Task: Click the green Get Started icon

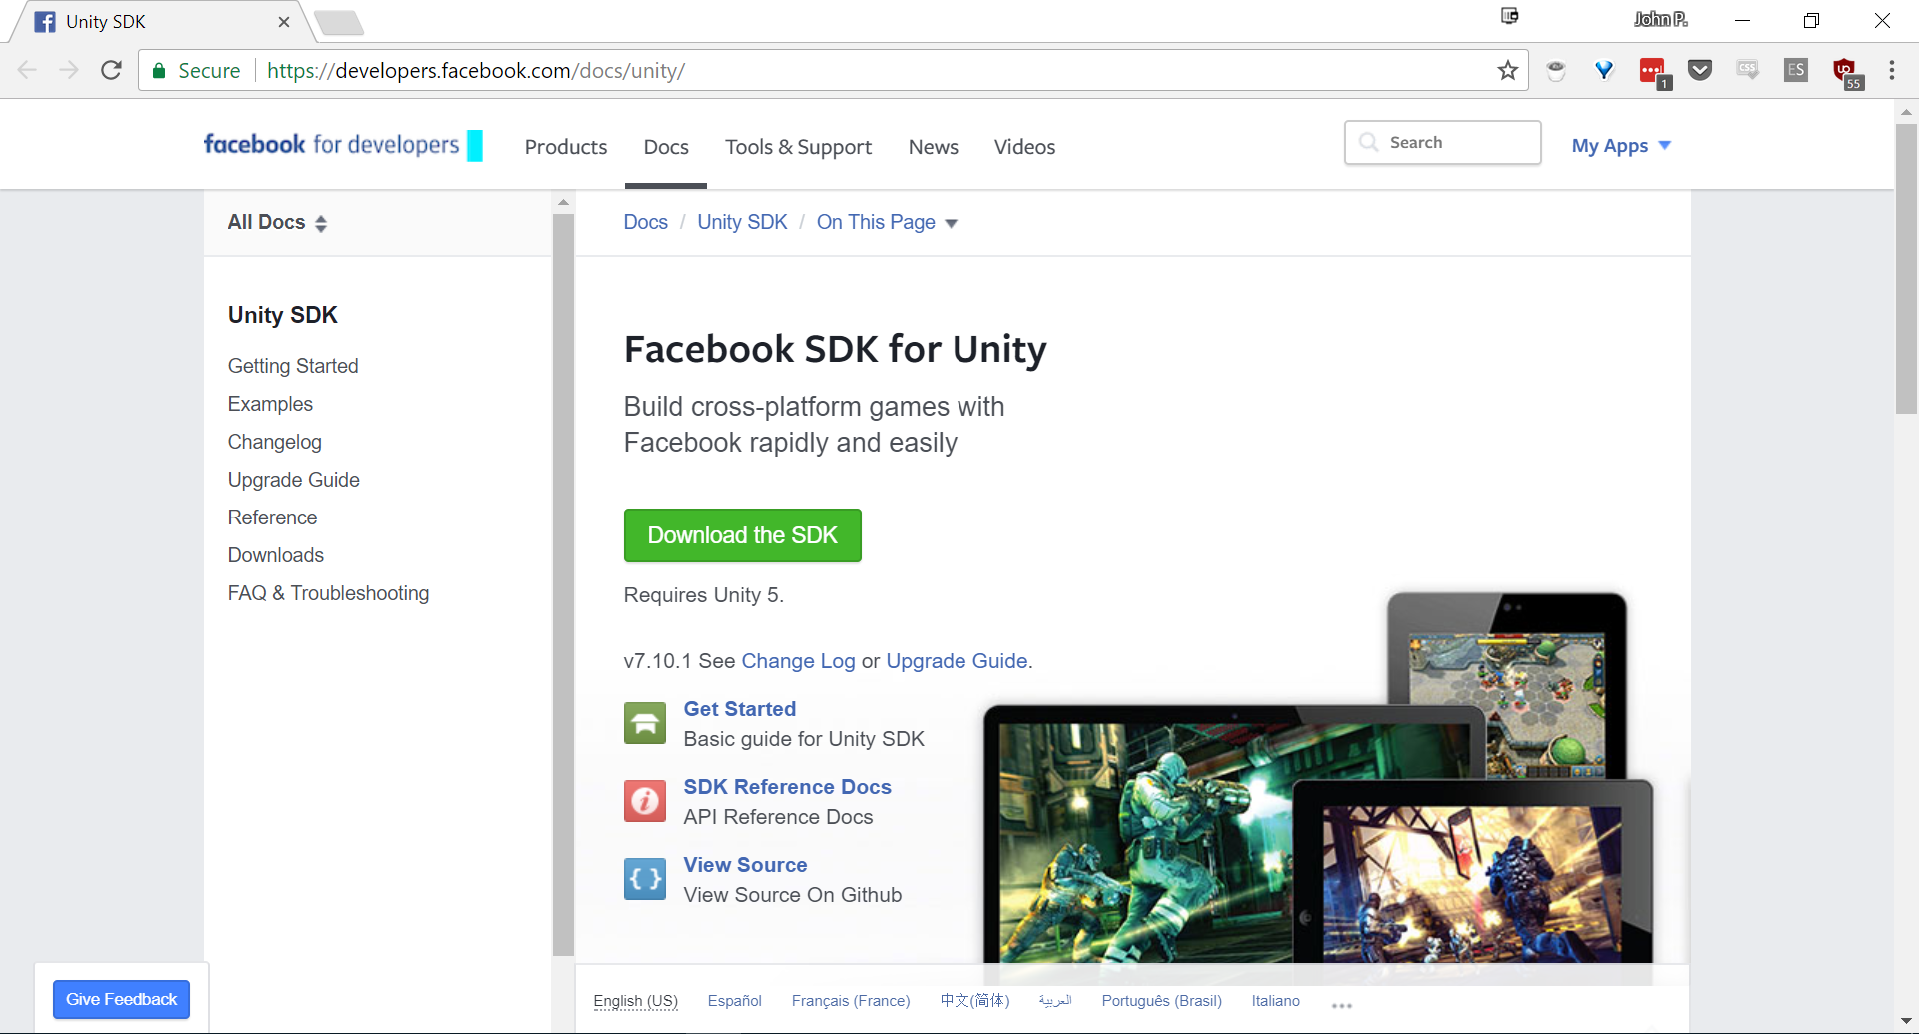Action: pos(645,723)
